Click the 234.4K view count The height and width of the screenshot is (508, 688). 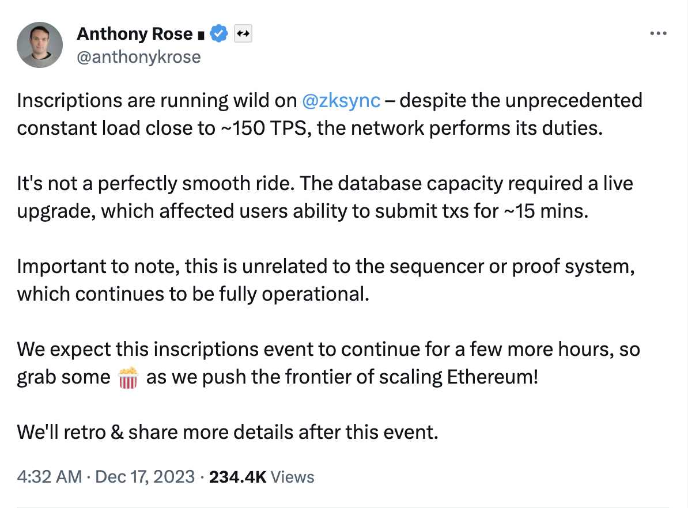click(x=237, y=477)
